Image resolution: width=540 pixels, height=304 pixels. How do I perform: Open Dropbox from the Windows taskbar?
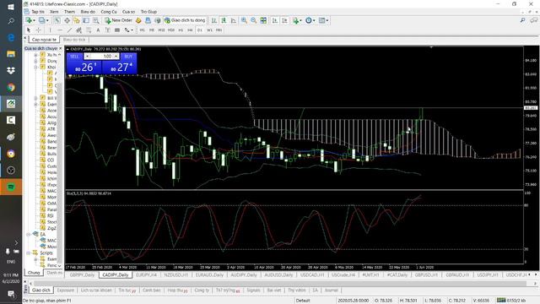coord(11,70)
